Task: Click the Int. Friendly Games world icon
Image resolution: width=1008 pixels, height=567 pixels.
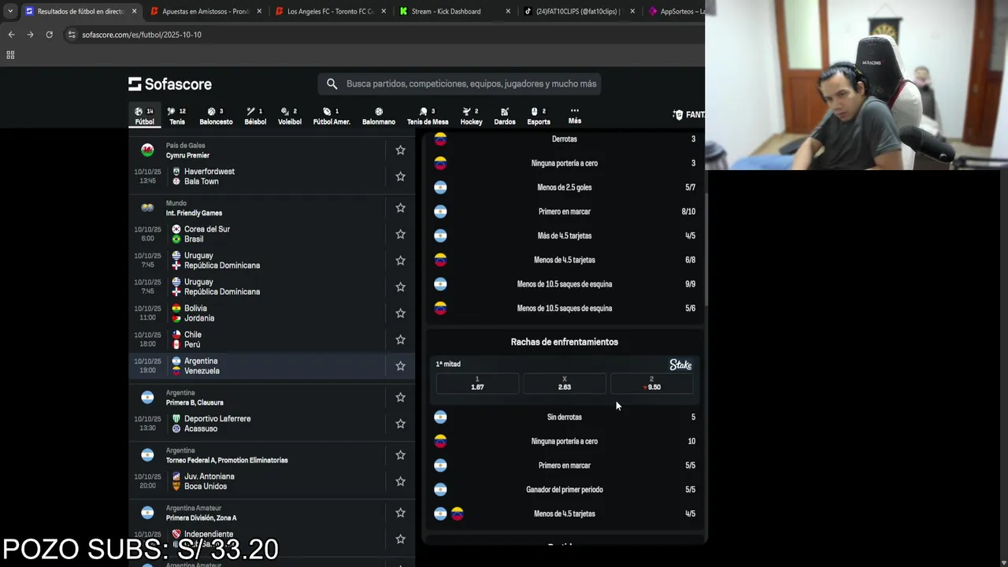Action: (x=147, y=208)
